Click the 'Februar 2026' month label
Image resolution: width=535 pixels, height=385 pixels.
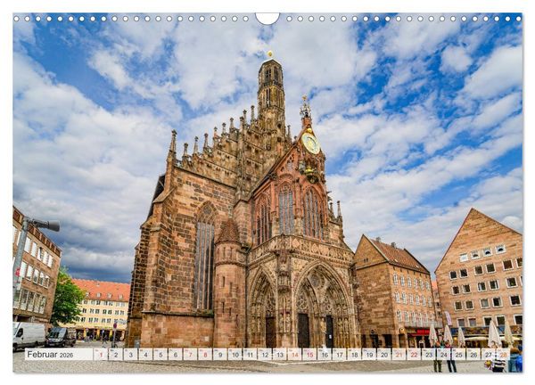50,355
